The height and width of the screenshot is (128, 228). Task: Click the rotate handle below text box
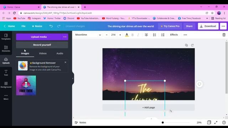tap(171, 111)
